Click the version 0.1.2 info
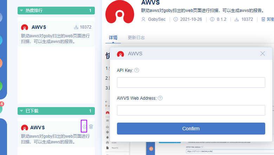274x155 pixels. 222,19
